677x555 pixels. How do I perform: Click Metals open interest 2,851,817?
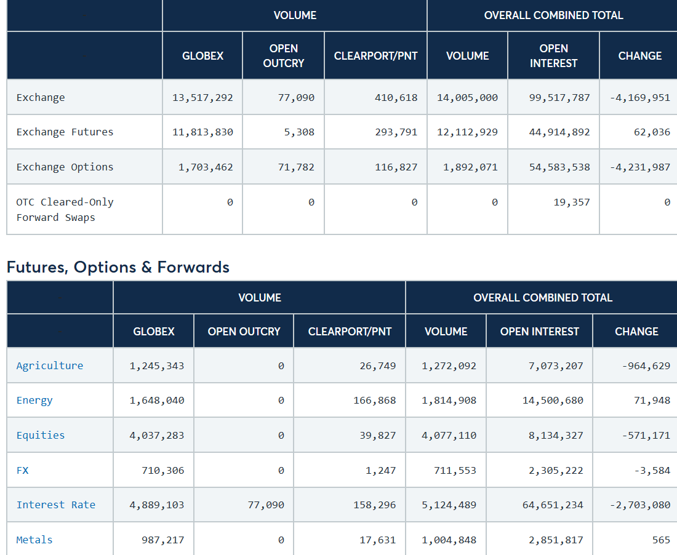[x=556, y=540]
